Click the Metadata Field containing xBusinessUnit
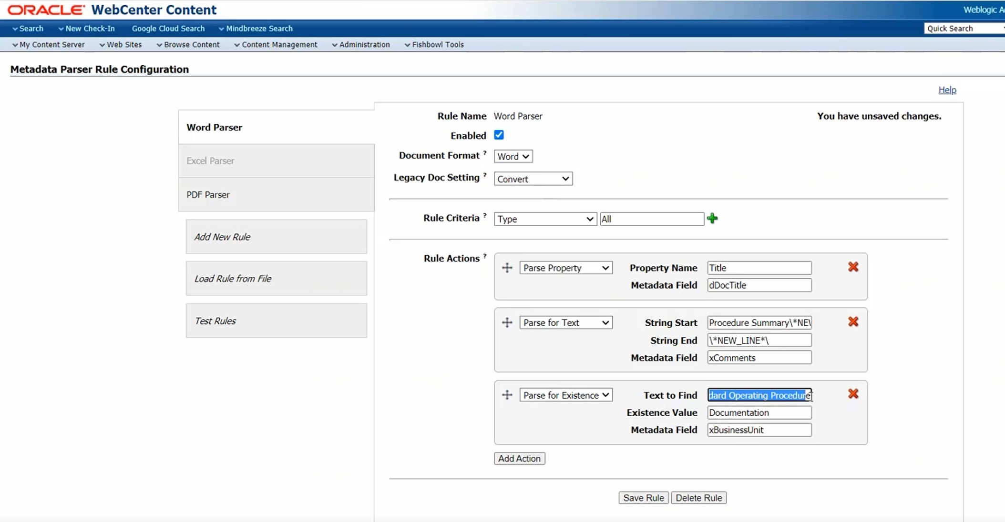This screenshot has height=522, width=1005. (x=759, y=430)
